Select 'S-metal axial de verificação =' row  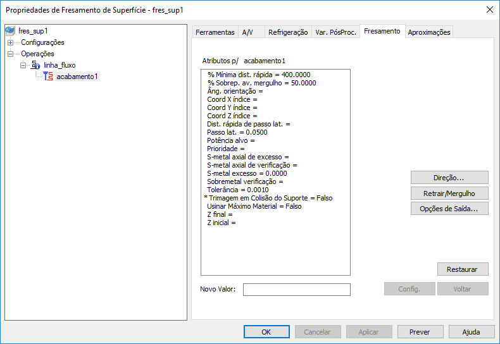[252, 165]
